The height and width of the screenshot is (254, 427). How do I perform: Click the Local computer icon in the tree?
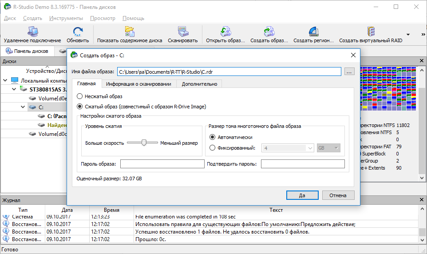[x=15, y=80]
